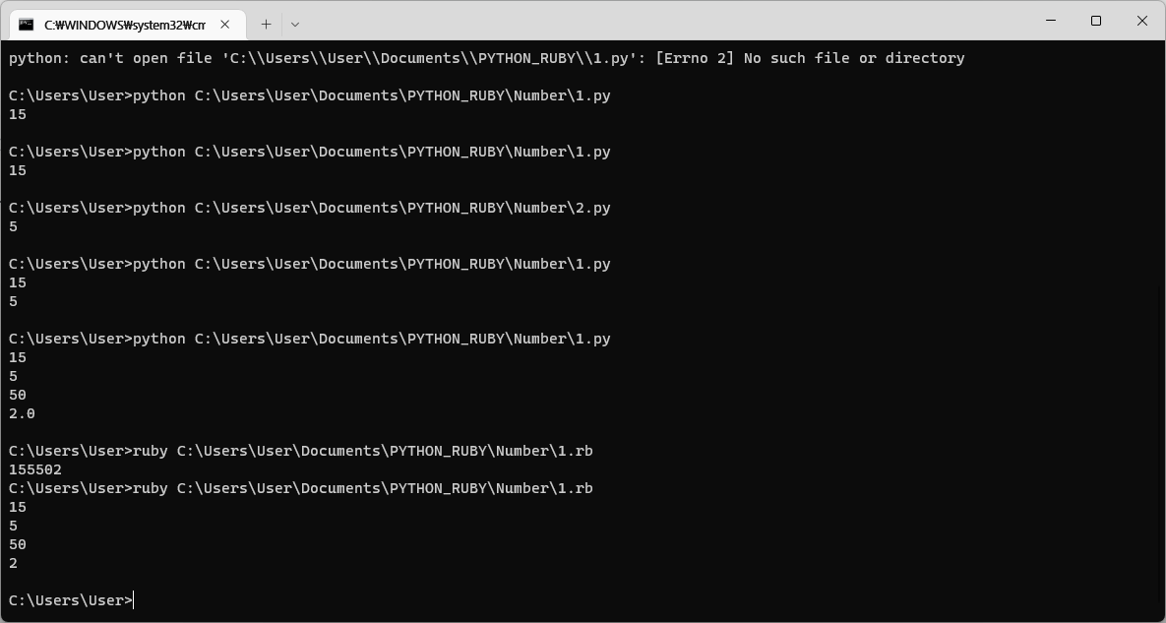The image size is (1166, 623).
Task: Click the first python command line
Action: 309,95
